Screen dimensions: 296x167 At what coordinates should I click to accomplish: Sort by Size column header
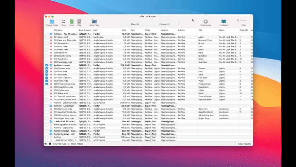pos(124,30)
